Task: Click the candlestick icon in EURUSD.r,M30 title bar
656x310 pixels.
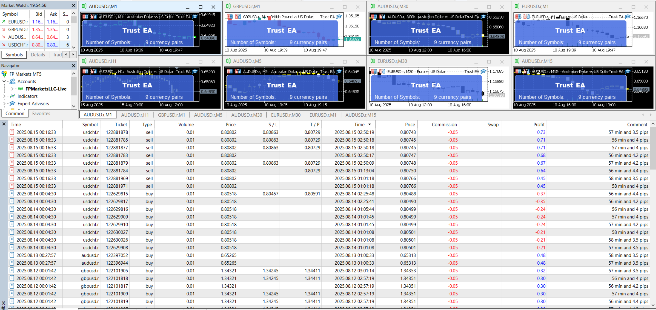Action: point(373,61)
